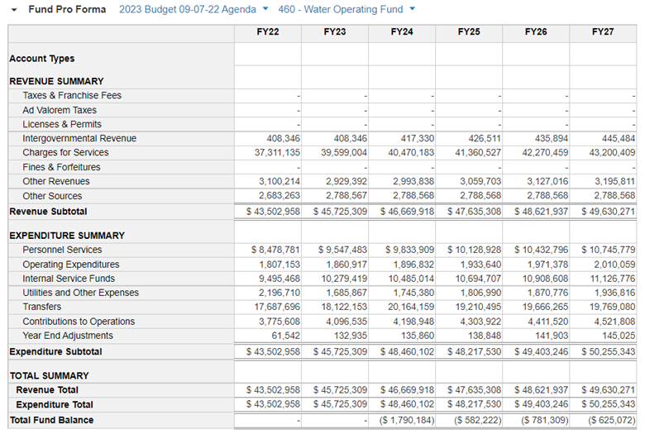Select the Transfers row label
The height and width of the screenshot is (434, 645).
(41, 308)
